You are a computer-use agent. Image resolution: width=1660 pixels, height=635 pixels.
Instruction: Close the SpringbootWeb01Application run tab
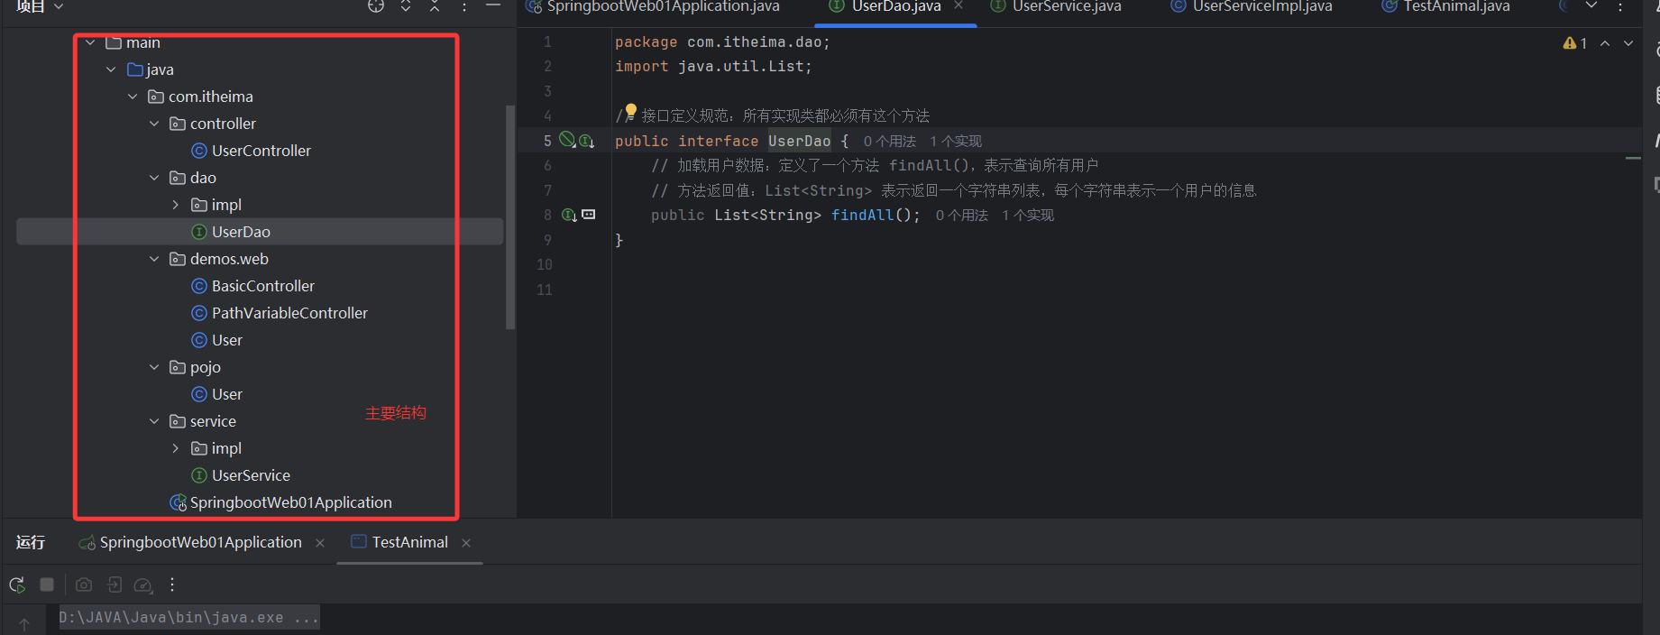coord(320,543)
